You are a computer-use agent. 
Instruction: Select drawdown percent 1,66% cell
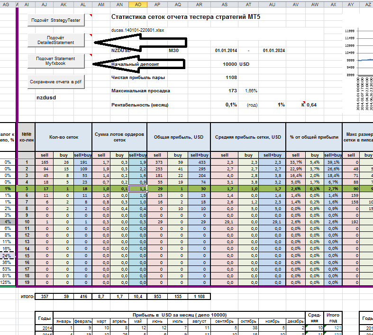251,91
